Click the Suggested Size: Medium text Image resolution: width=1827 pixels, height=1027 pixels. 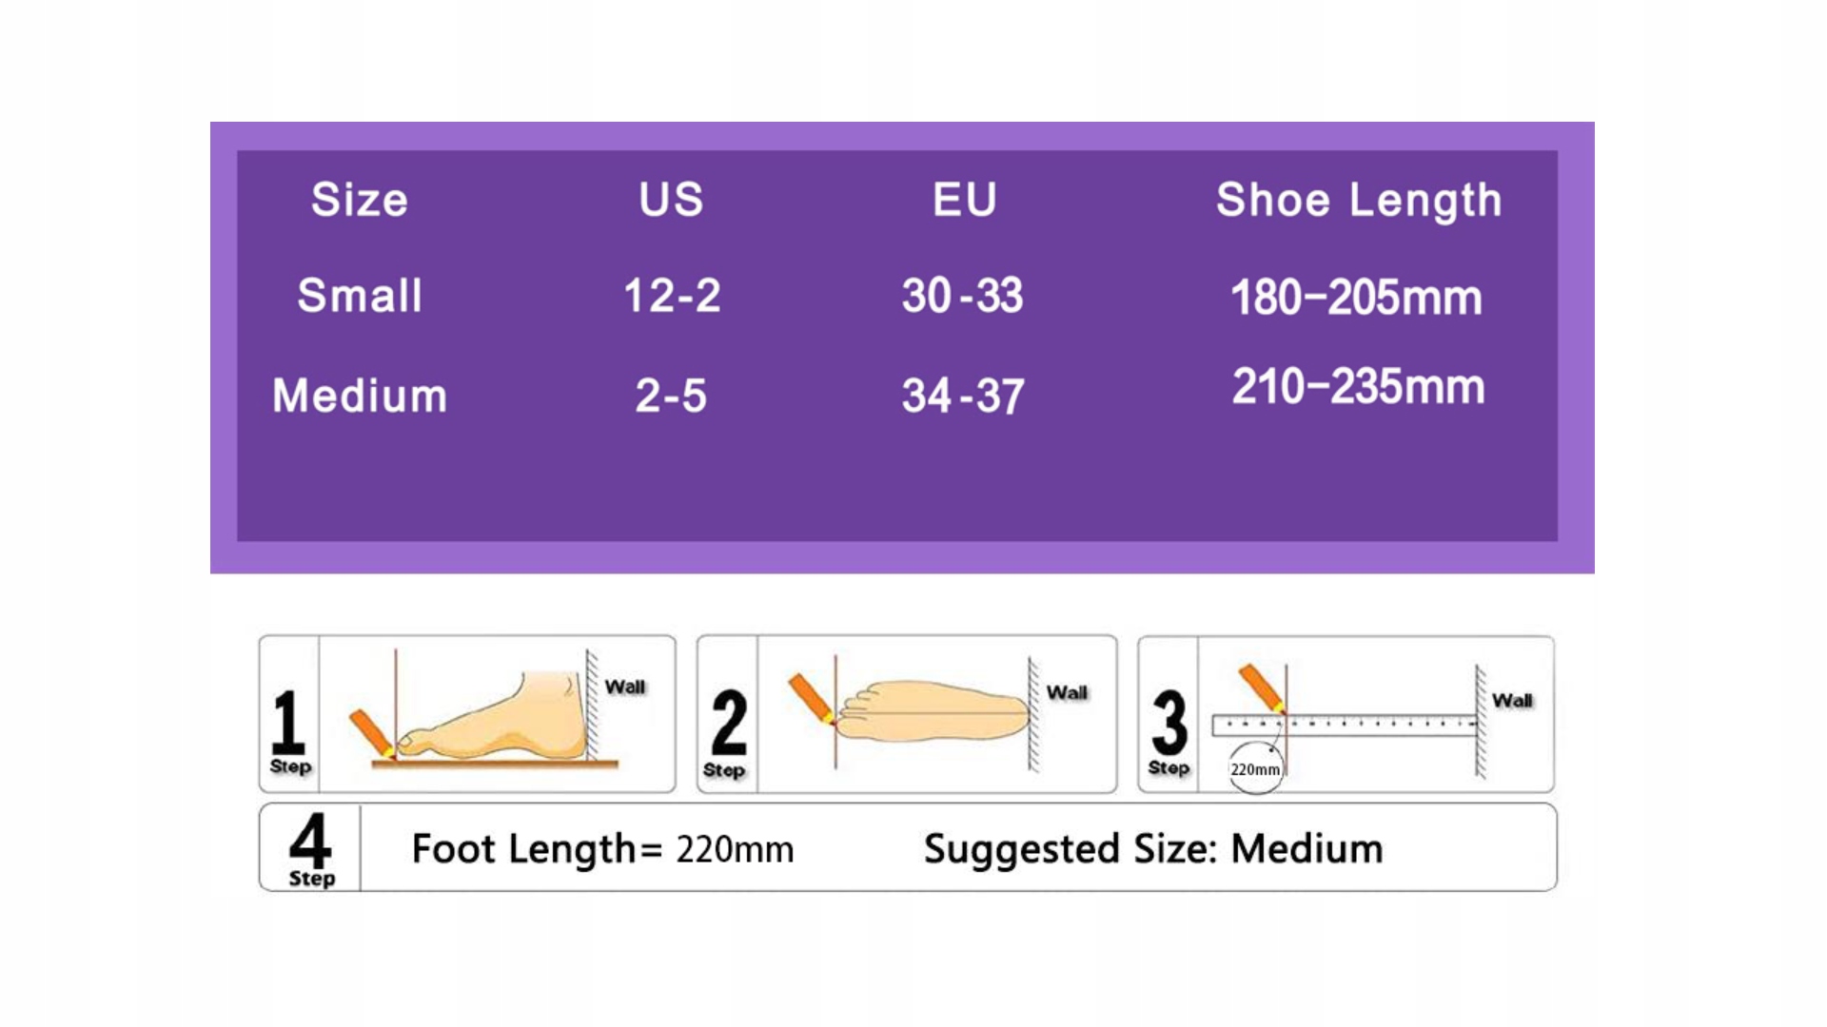tap(1153, 848)
